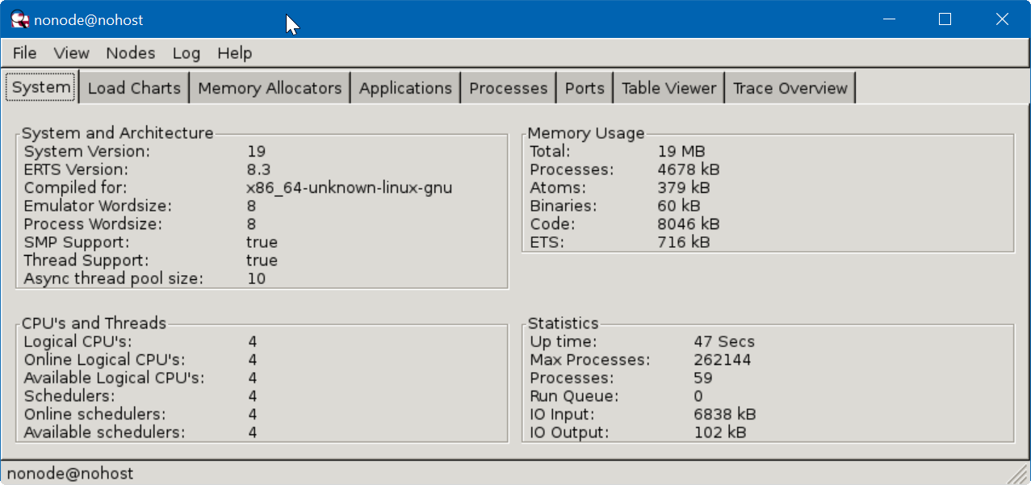Switch to the Load Charts tab
Viewport: 1031px width, 485px height.
coord(134,88)
